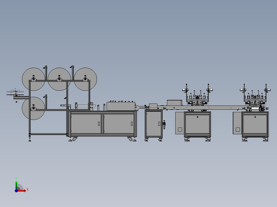Select the circular vent on the first earloop station side box
The height and width of the screenshot is (207, 277).
pyautogui.click(x=180, y=130)
